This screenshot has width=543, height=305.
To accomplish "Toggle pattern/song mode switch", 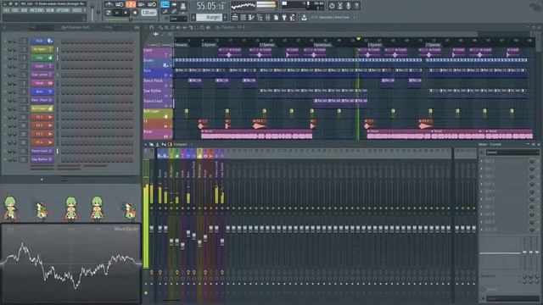I will [109, 14].
